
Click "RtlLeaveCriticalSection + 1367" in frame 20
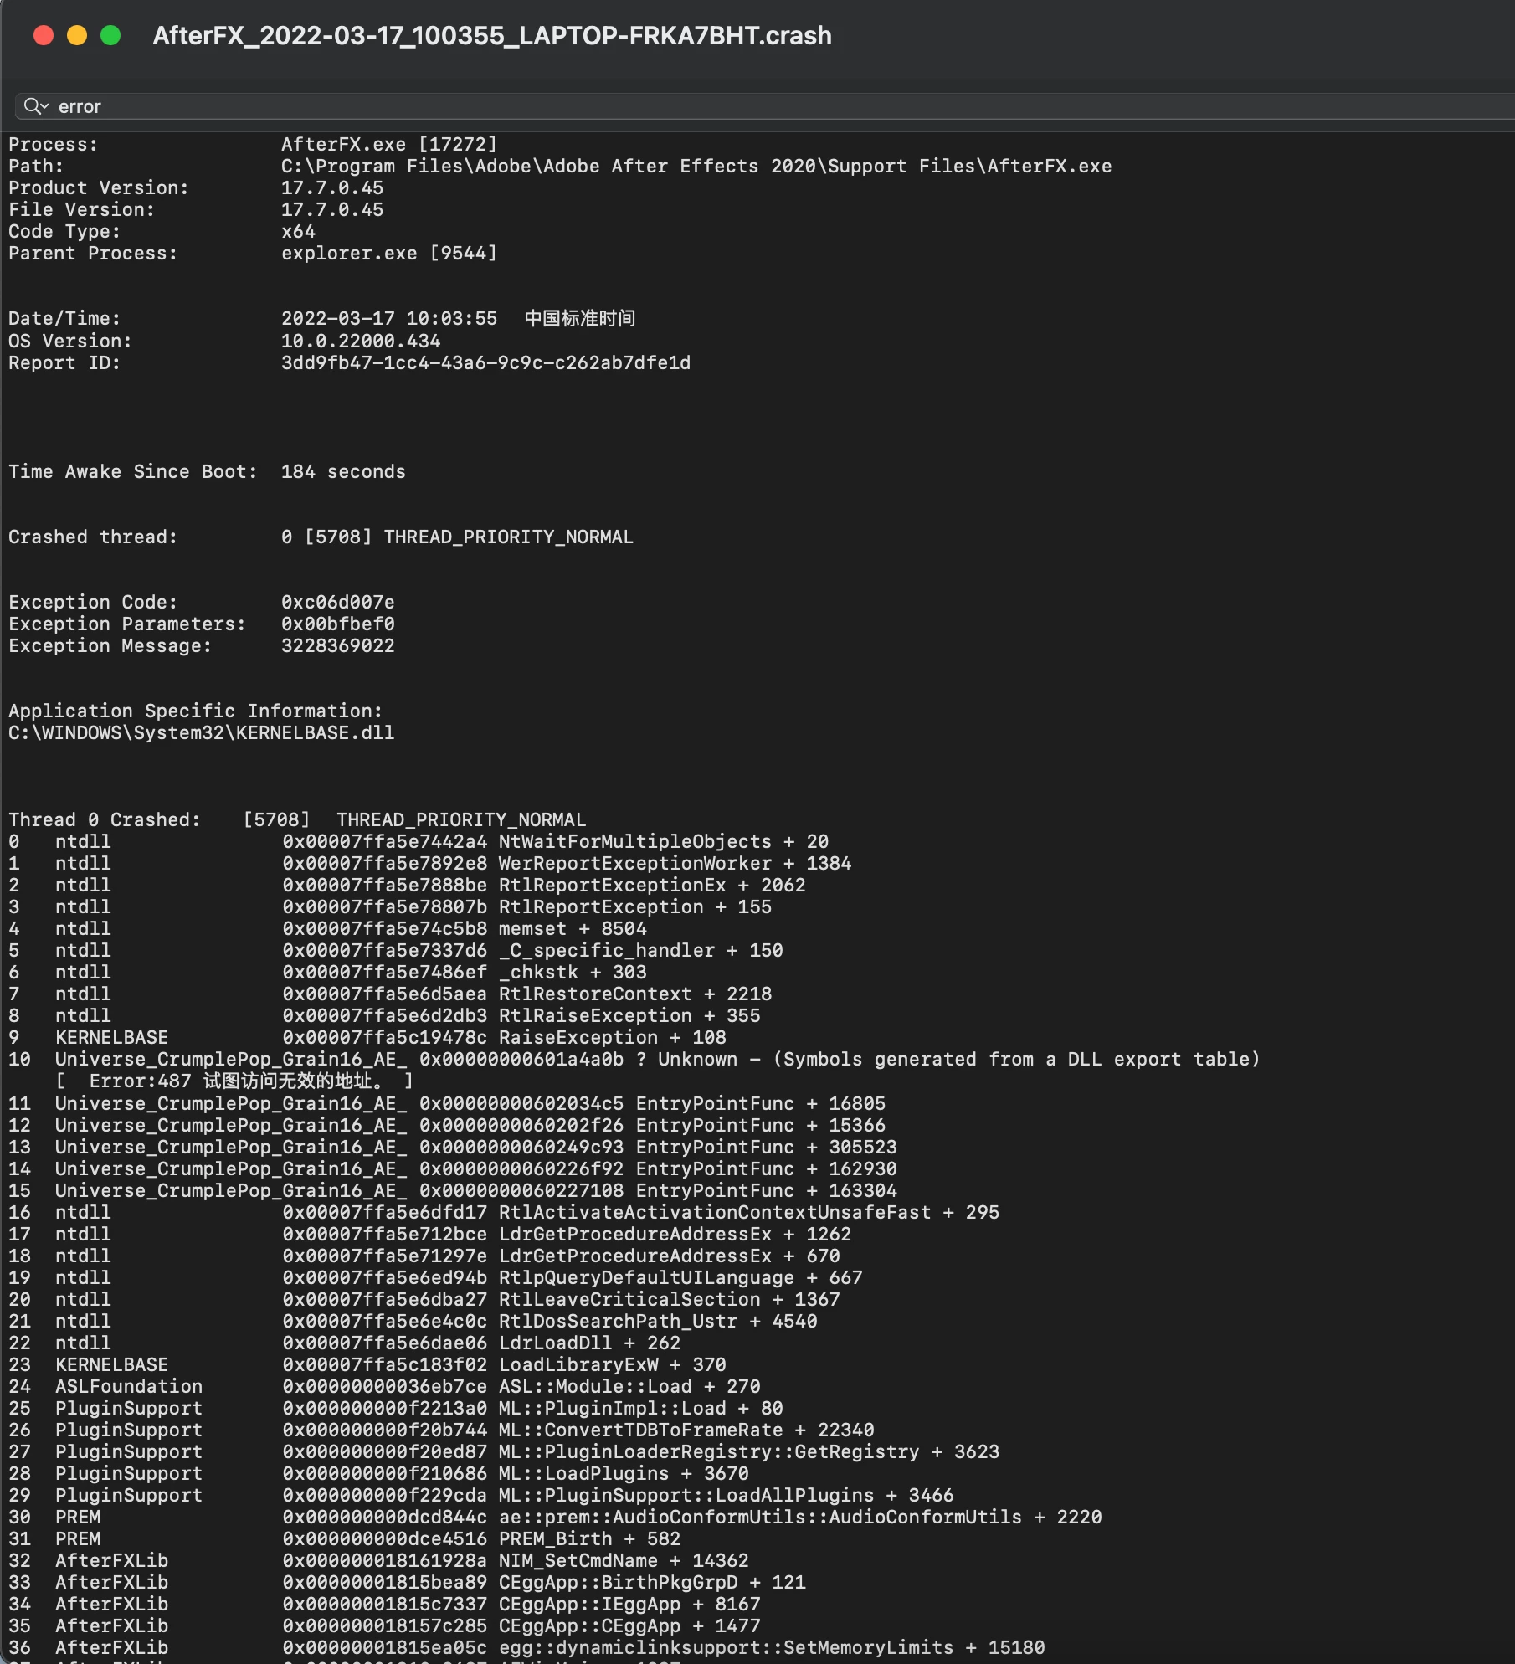point(670,1299)
